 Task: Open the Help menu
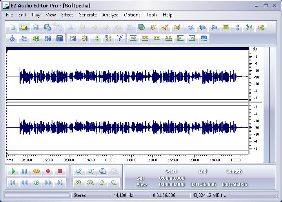[167, 15]
